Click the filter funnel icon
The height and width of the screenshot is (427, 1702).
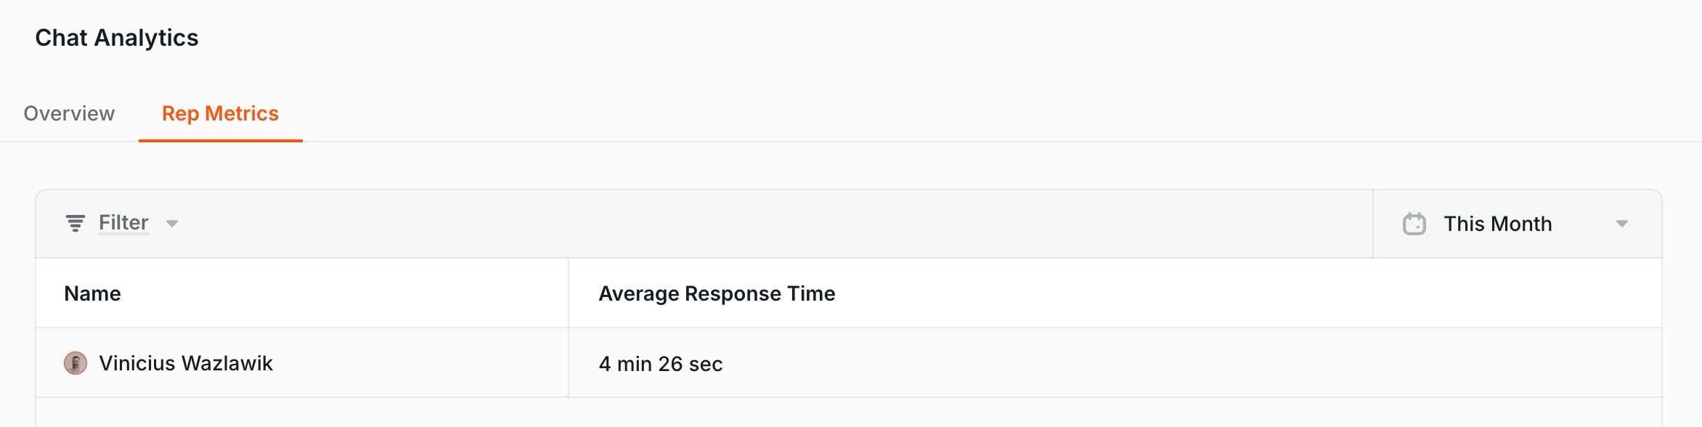tap(76, 223)
